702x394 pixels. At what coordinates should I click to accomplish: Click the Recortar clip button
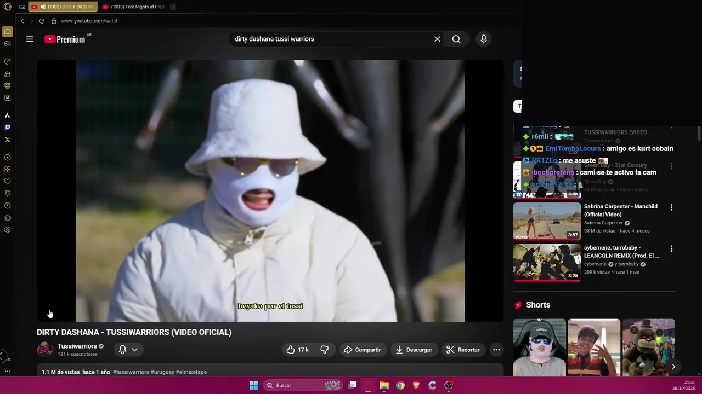click(x=463, y=350)
